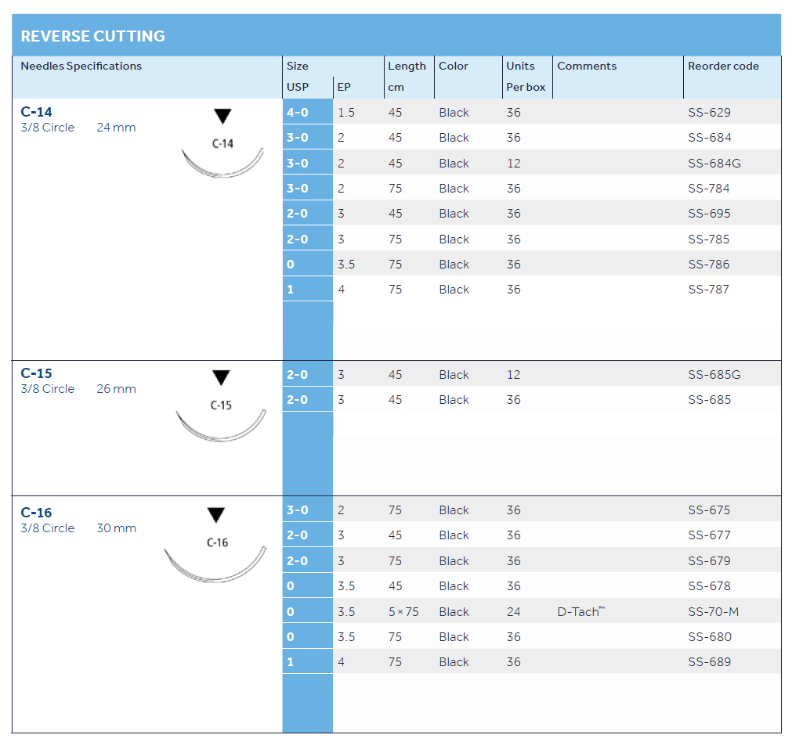The image size is (792, 742).
Task: Click the black triangle symbol above C-14 needle
Action: 223,117
